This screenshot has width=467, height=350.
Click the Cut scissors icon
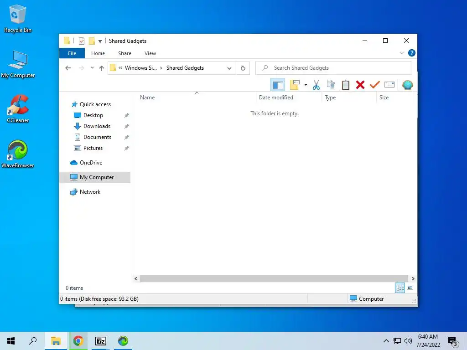[x=316, y=85]
